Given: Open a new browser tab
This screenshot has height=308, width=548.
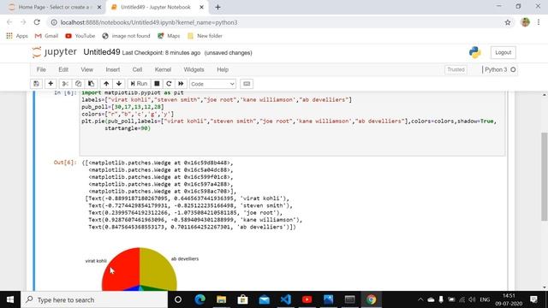Looking at the screenshot, I should [217, 7].
